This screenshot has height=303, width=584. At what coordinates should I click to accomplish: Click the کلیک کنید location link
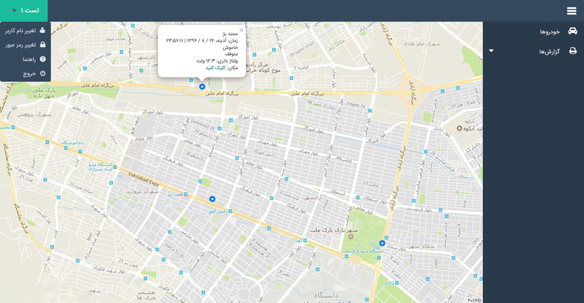click(216, 68)
